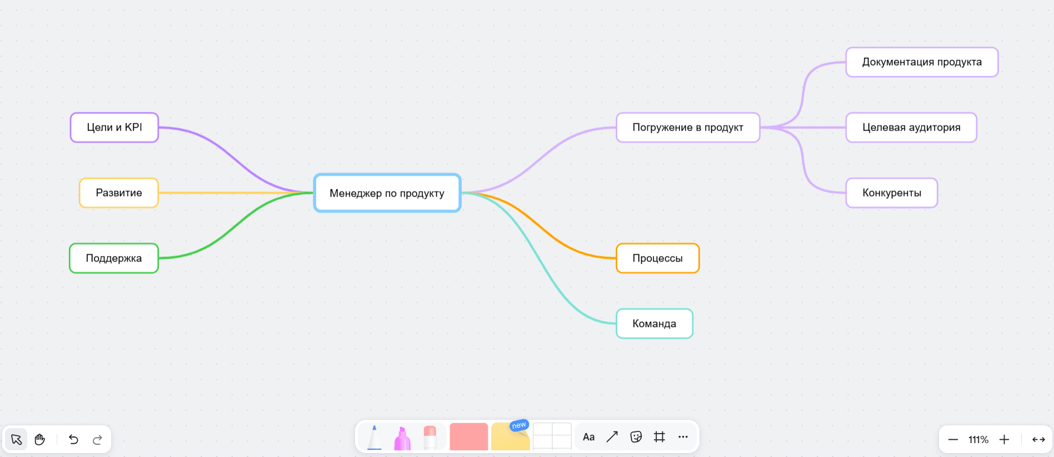Select the arrow connector tool

coord(612,437)
